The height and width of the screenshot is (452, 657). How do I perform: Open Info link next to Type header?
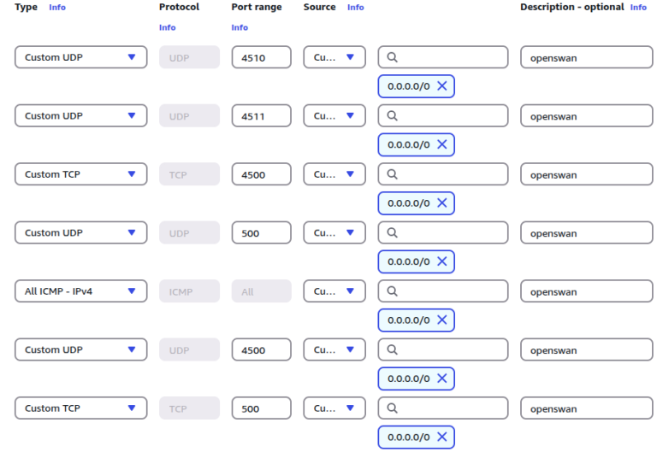[x=57, y=8]
